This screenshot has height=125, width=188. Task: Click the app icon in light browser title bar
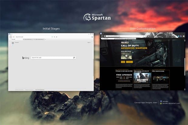9,34
